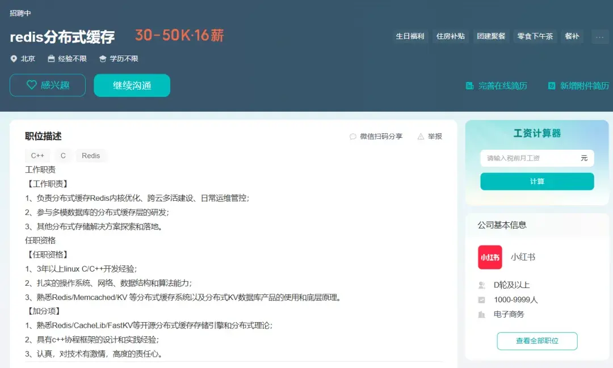Screen dimensions: 613x368
Task: Click the warning triangle icon beside 举报
Action: coord(421,136)
